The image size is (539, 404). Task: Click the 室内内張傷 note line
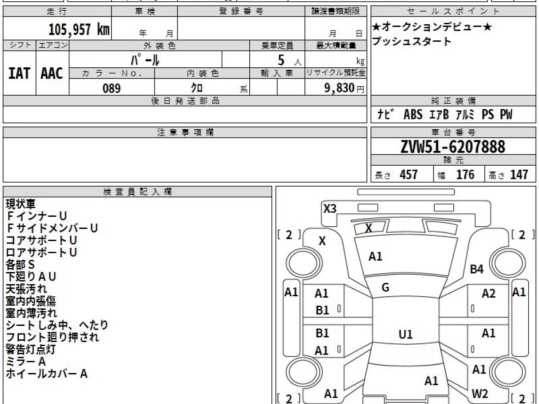[x=31, y=301]
